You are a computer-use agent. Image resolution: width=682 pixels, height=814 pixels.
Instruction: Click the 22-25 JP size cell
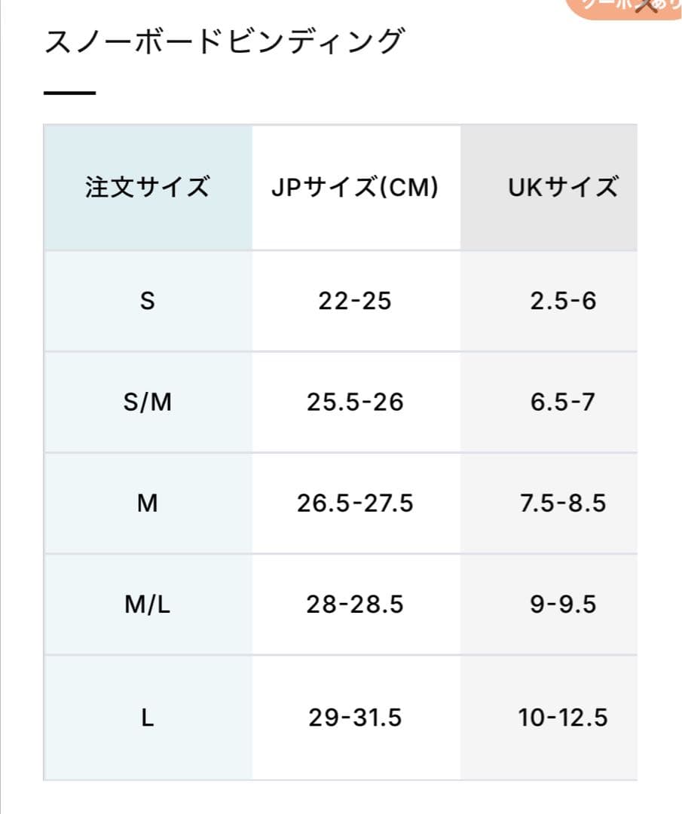point(355,301)
